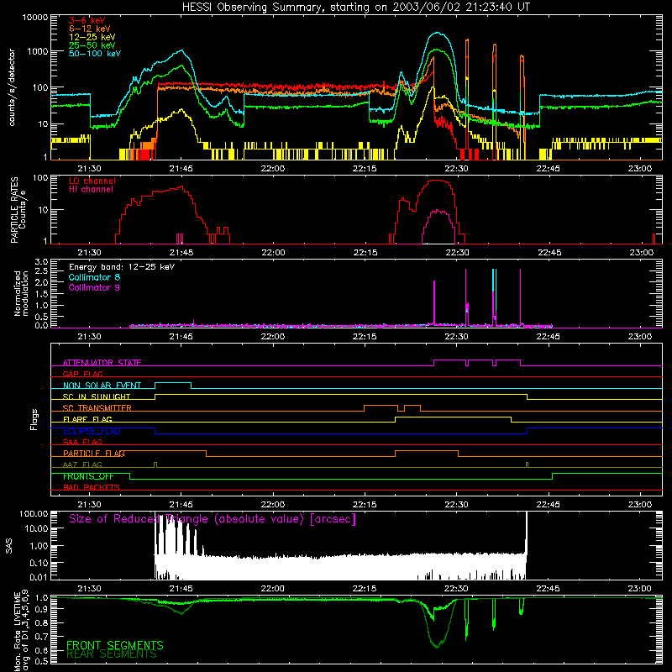The image size is (672, 672).
Task: Click the HI channel legend label
Action: tap(91, 189)
